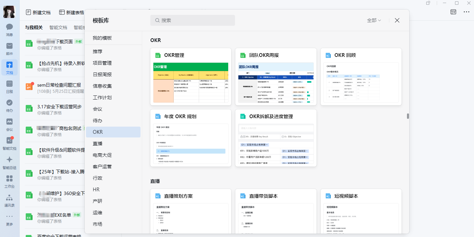The width and height of the screenshot is (474, 237).
Task: Open To-do (待办) sidebar icon
Action: click(9, 106)
